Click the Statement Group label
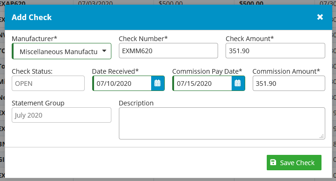 [38, 103]
